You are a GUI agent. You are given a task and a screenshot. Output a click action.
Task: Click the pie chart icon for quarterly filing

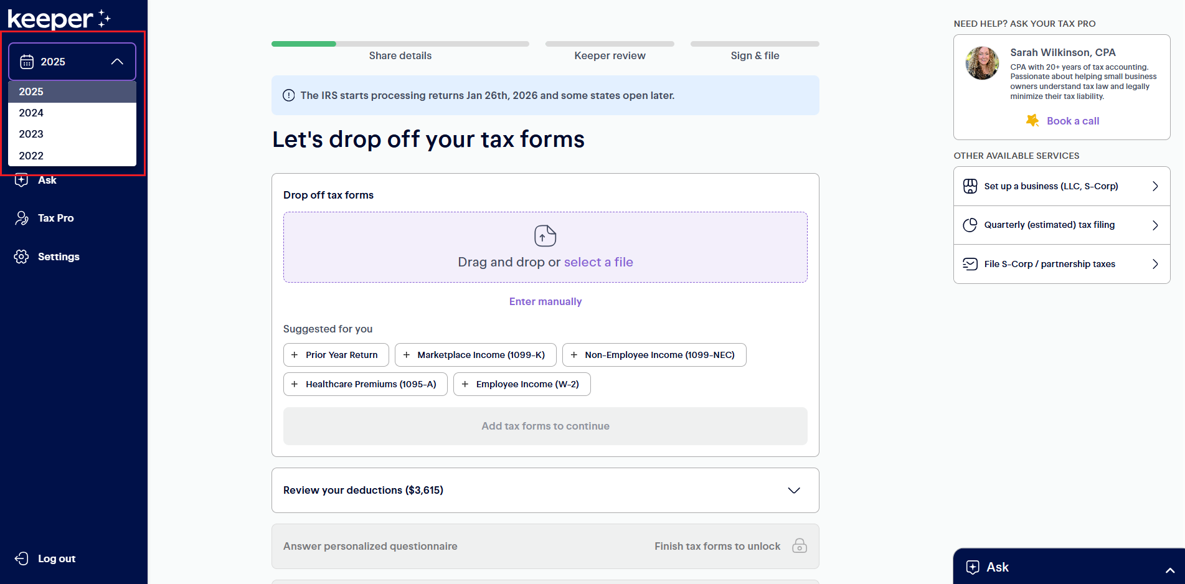970,225
